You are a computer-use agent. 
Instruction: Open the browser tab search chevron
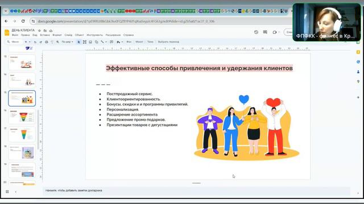pyautogui.click(x=6, y=11)
